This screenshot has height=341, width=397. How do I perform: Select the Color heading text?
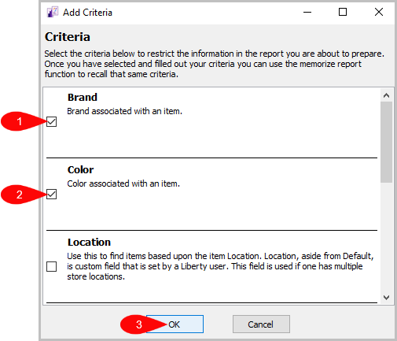pos(80,170)
